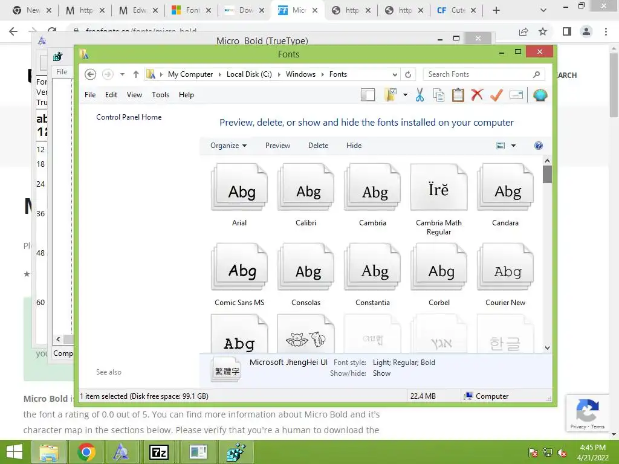Viewport: 619px width, 464px height.
Task: Select the Comic Sans MS font
Action: (239, 275)
